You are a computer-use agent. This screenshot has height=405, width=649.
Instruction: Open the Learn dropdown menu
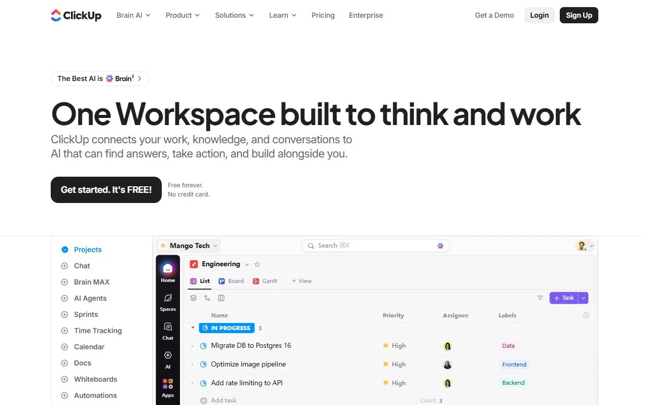point(282,15)
